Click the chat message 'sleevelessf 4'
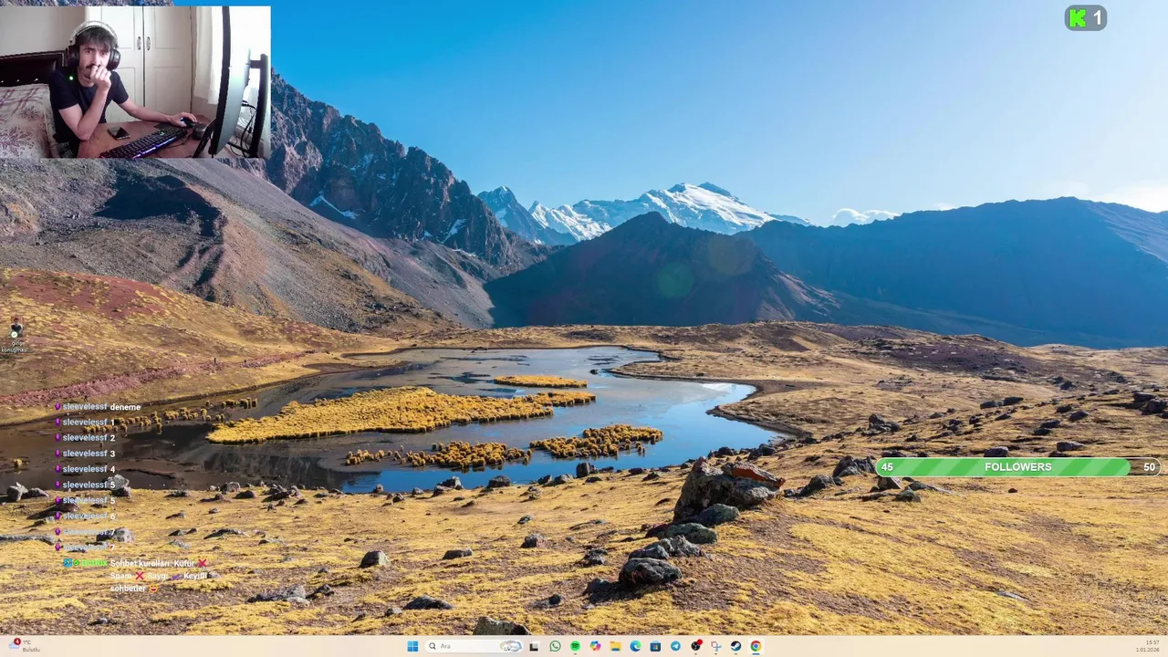Screen dimensions: 1168x657 [85, 469]
